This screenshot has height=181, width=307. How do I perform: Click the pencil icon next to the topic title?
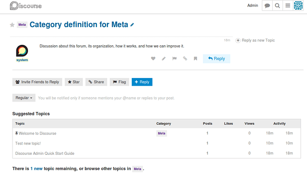click(132, 24)
